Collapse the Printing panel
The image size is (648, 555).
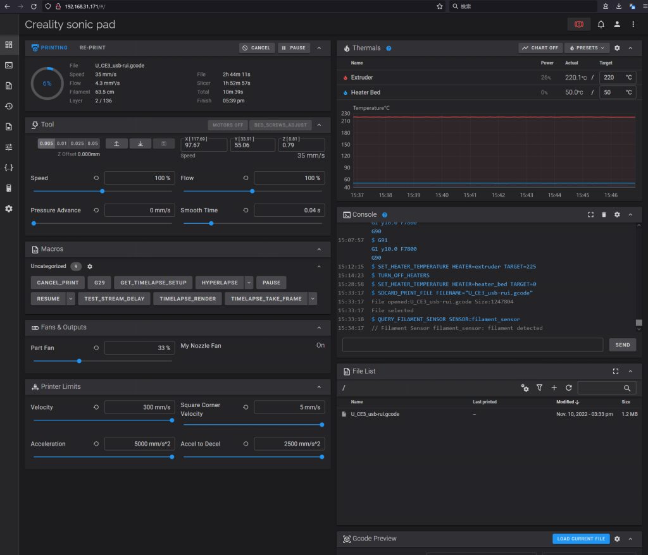pyautogui.click(x=319, y=48)
